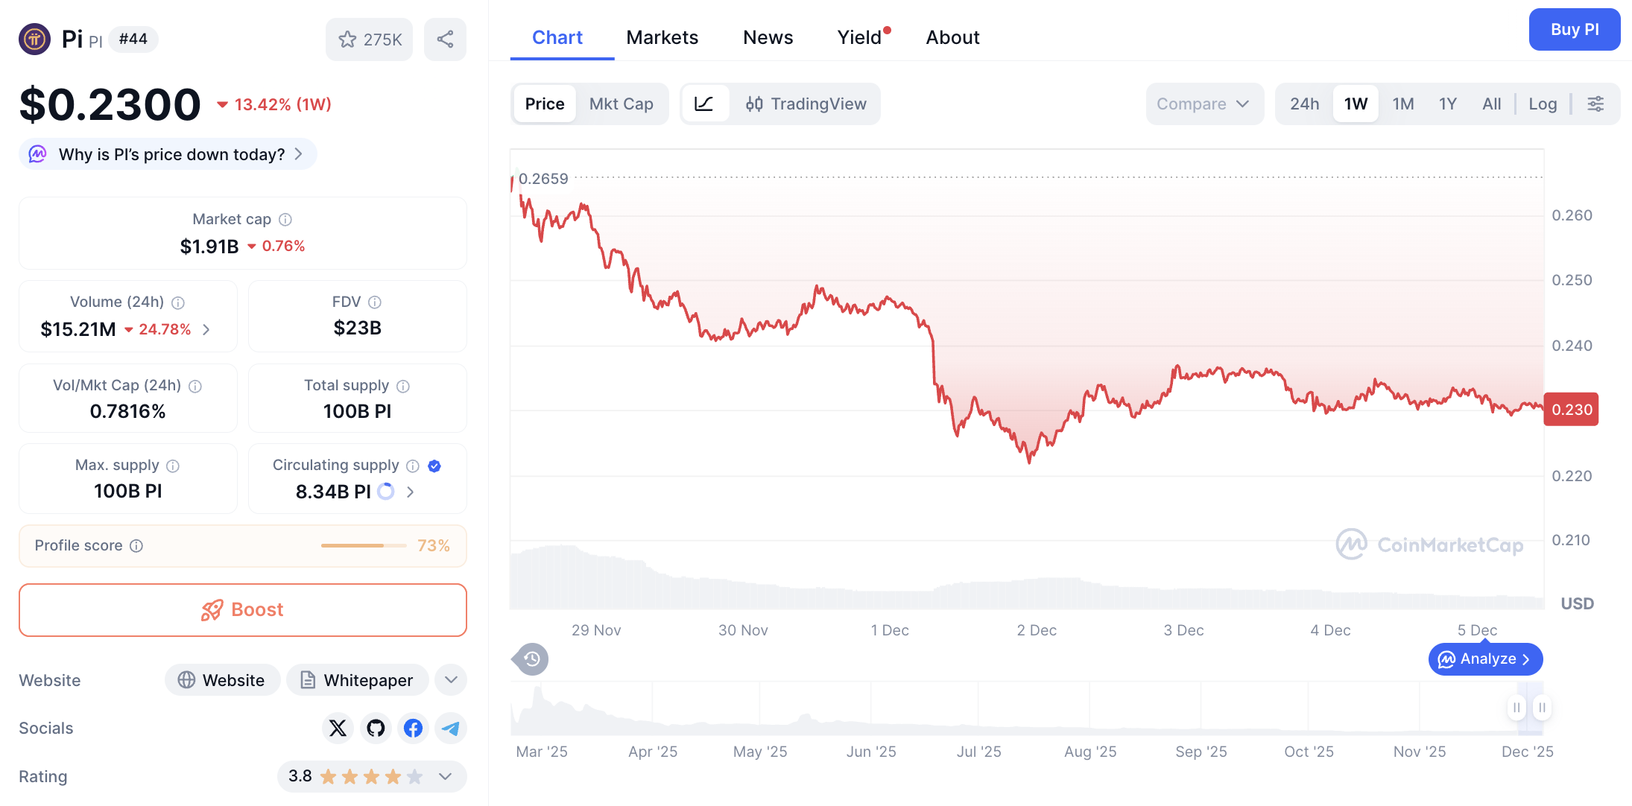The width and height of the screenshot is (1632, 806).
Task: Expand the Rating dropdown chevron
Action: point(445,776)
